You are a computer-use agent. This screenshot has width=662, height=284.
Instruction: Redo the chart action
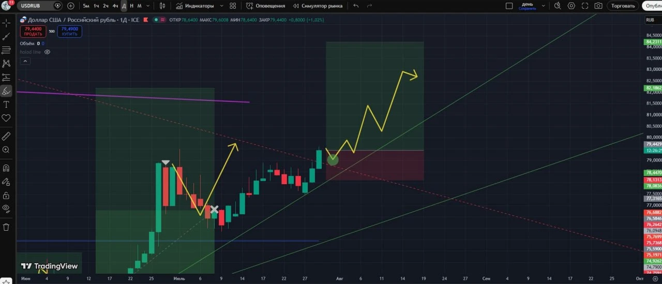click(x=369, y=6)
